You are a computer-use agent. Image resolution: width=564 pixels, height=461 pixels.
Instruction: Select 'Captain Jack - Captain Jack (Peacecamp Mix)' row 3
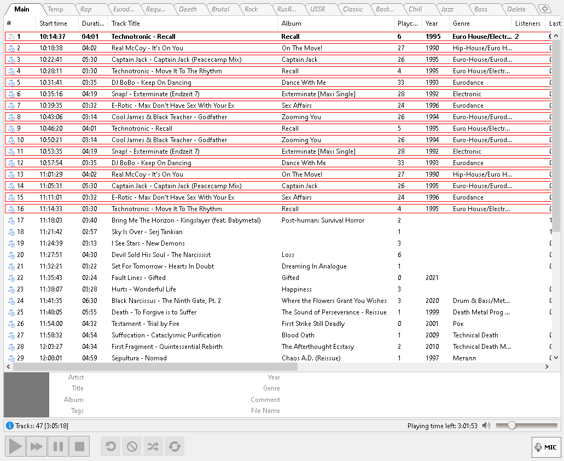click(278, 60)
